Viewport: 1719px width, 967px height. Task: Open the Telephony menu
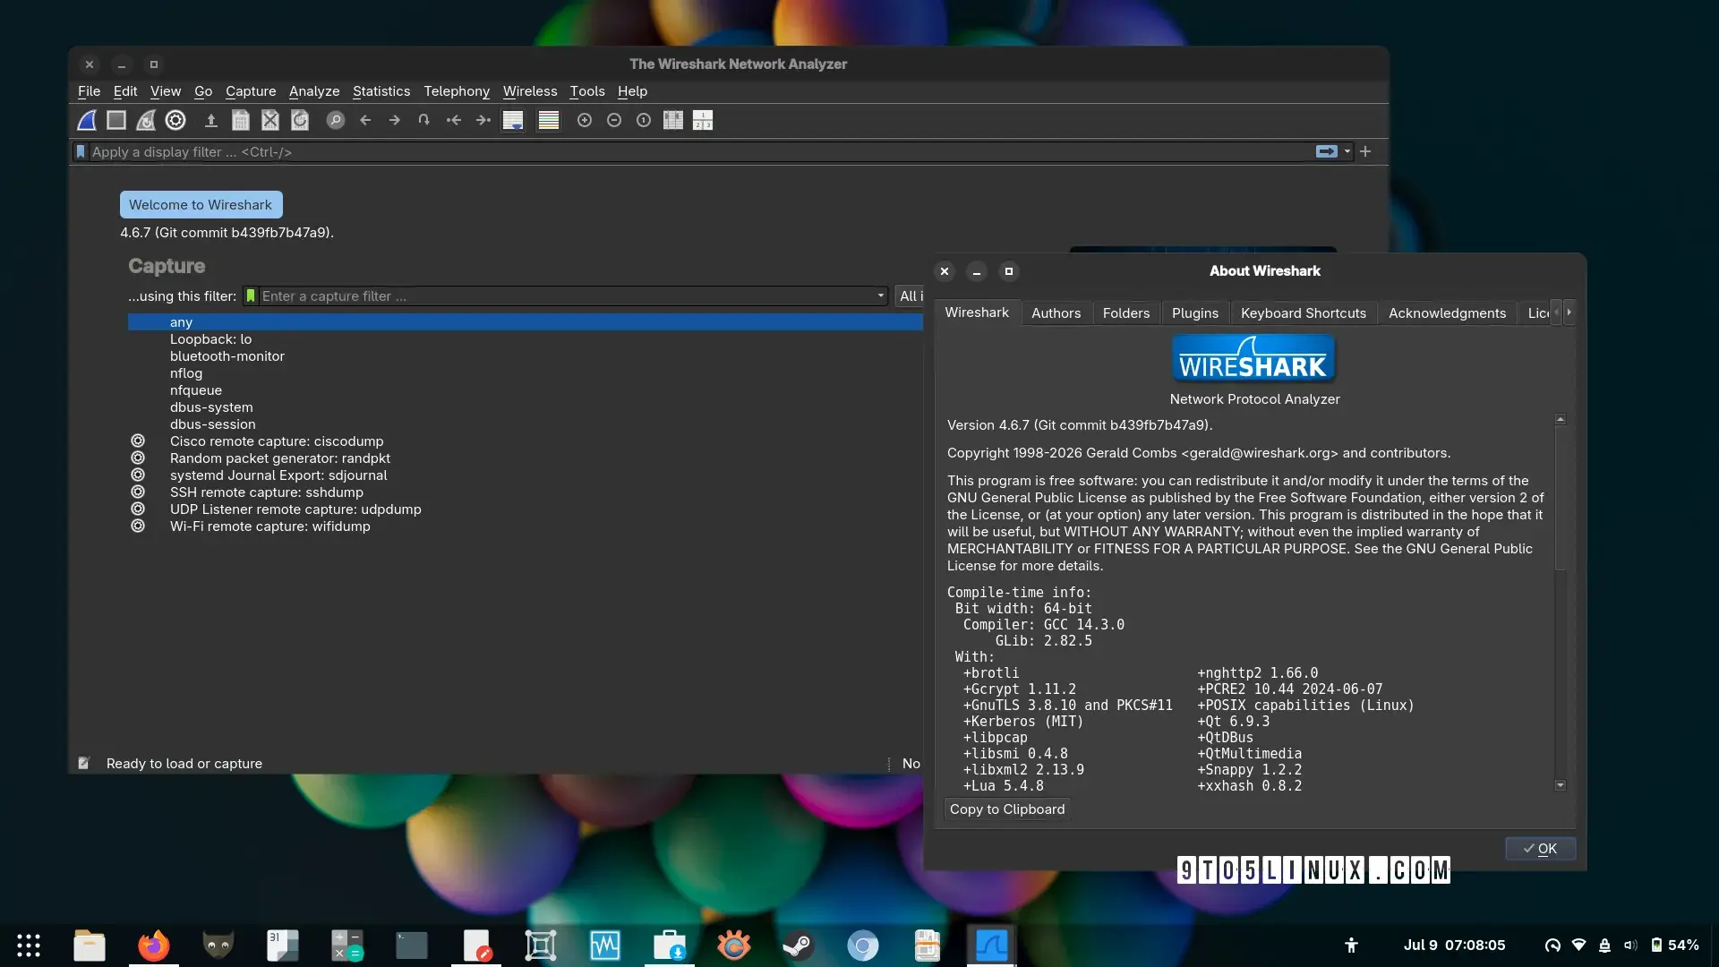coord(457,91)
